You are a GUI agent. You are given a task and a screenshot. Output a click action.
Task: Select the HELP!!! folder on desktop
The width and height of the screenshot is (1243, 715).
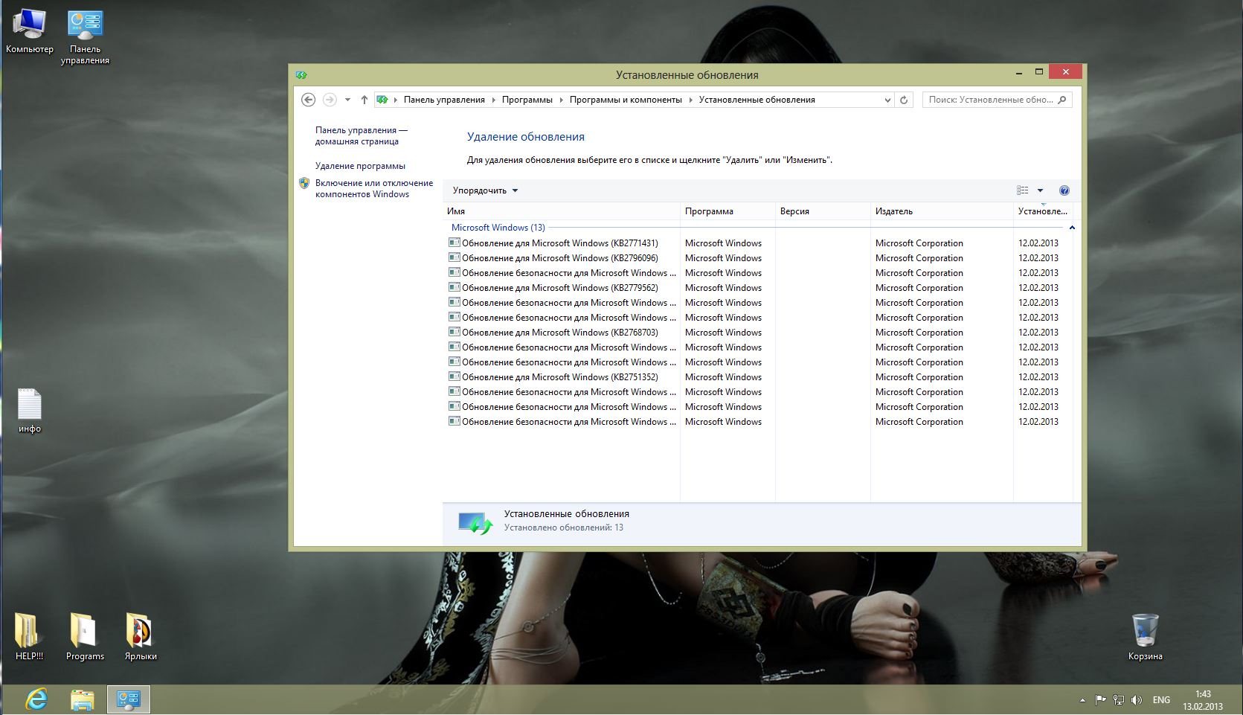[x=29, y=637]
